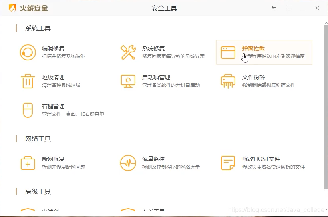Click the scrollbar down arrow
The width and height of the screenshot is (328, 217).
click(x=326, y=209)
